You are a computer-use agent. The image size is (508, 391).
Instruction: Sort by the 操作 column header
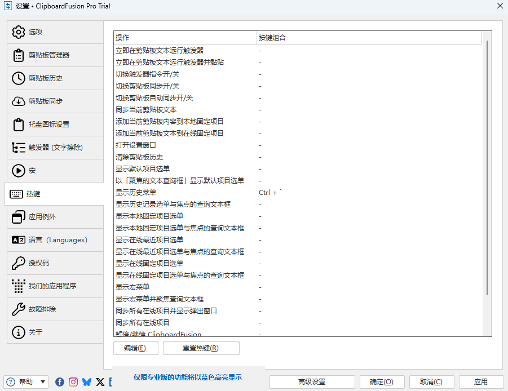pos(185,38)
